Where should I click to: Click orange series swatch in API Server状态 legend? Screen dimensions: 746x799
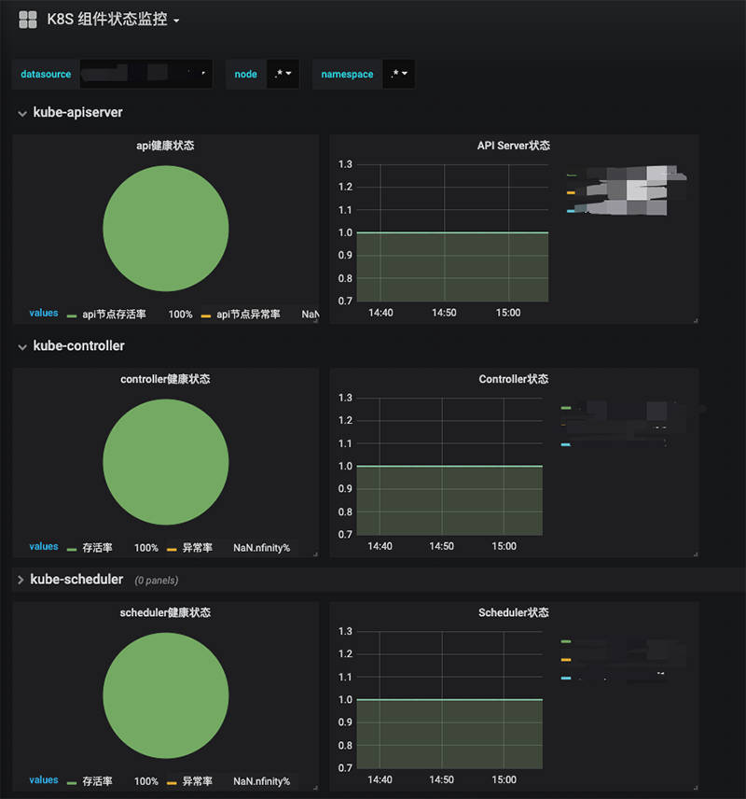[571, 192]
